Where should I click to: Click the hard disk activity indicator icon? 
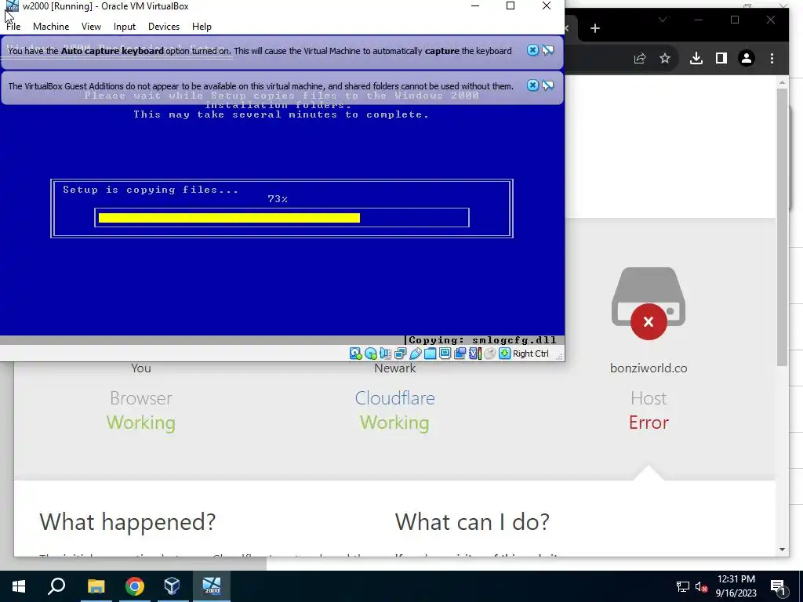pos(355,354)
